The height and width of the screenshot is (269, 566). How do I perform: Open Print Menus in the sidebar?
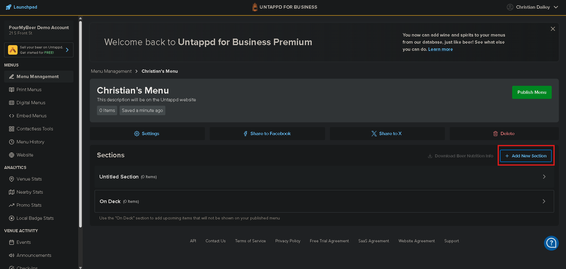pos(39,90)
